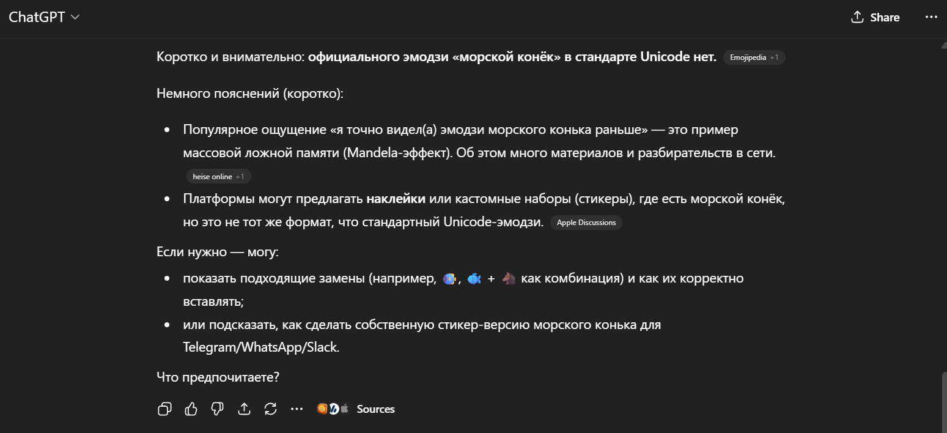Click the scroll-up arrow at scrollbar top
This screenshot has width=947, height=433.
pyautogui.click(x=942, y=44)
